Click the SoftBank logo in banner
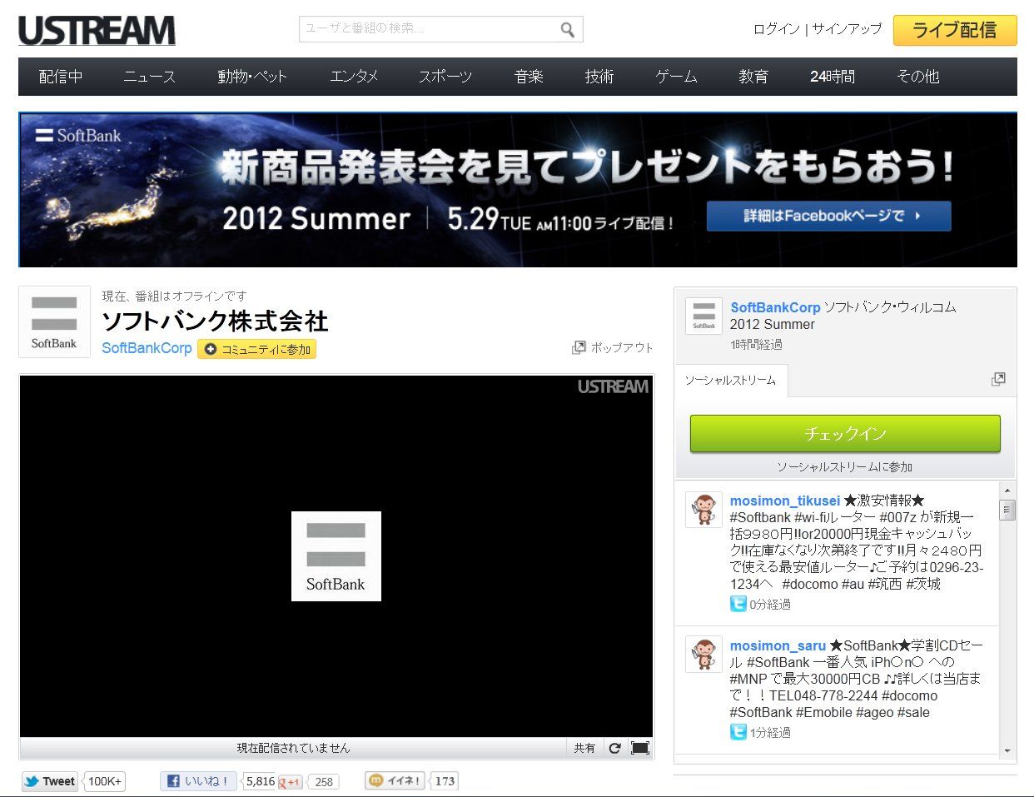The width and height of the screenshot is (1034, 797). [x=78, y=135]
